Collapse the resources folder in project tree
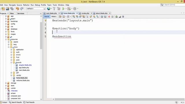 (x=6, y=39)
